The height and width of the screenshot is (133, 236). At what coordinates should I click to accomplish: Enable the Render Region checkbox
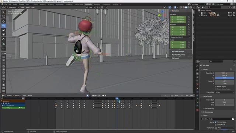pyautogui.click(x=216, y=86)
